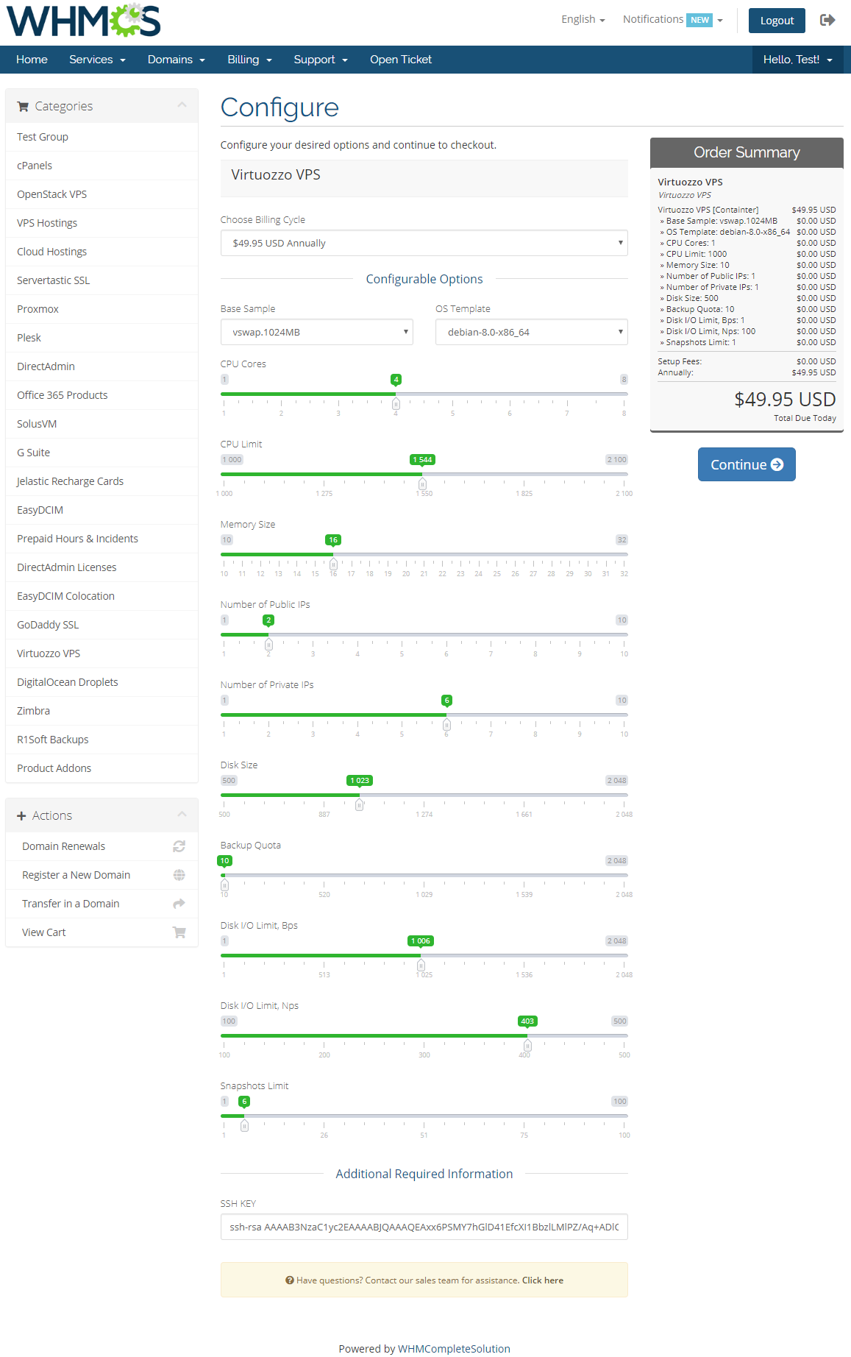Open the WHMCompleteSolution footer link
Viewport: 851px width, 1357px height.
pos(454,1349)
